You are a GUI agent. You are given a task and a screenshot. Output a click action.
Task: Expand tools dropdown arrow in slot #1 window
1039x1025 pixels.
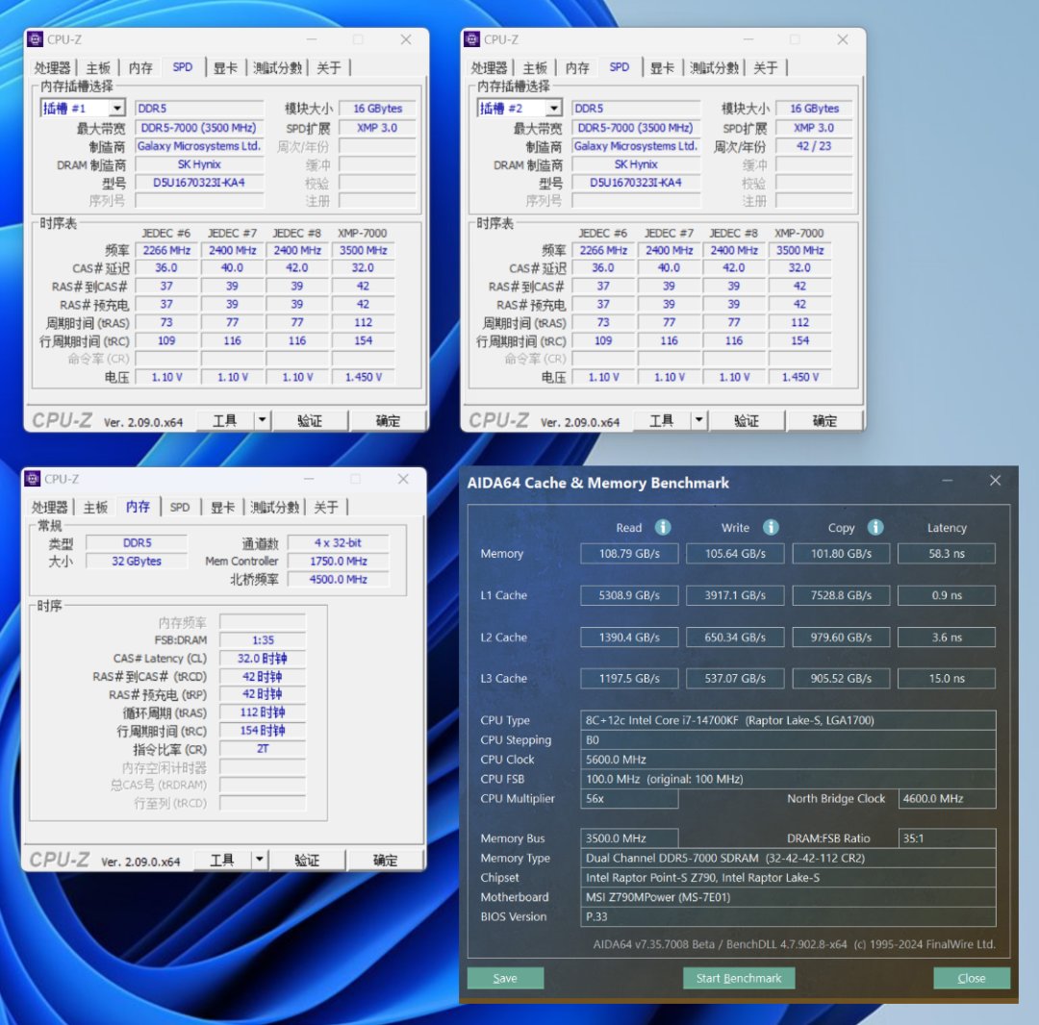tap(263, 420)
